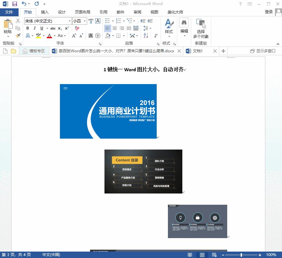
Task: Select the subscript formatting icon
Action: (x=60, y=28)
